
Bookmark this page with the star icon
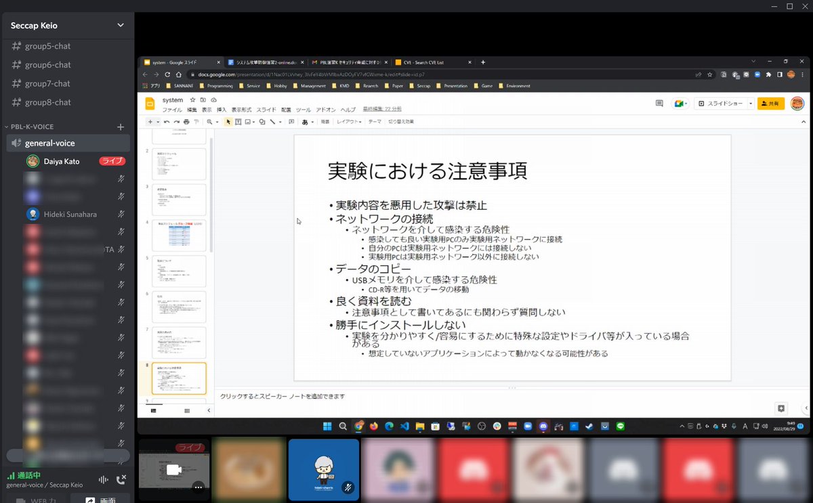[x=709, y=74]
